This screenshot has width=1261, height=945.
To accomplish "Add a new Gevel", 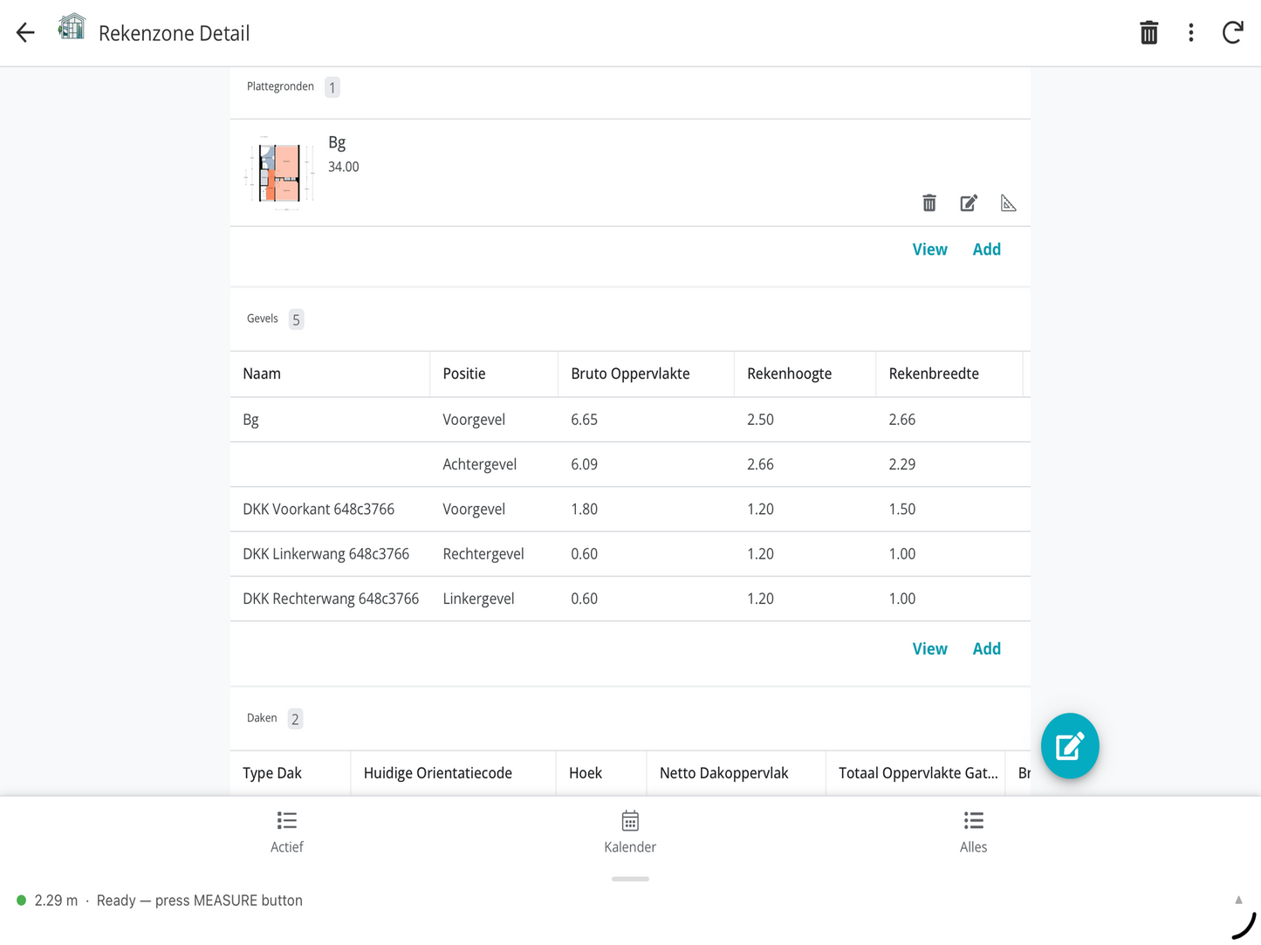I will click(987, 649).
